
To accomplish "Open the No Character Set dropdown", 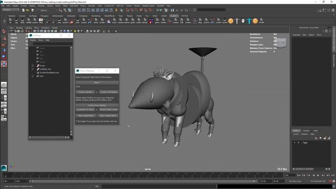I will 318,181.
